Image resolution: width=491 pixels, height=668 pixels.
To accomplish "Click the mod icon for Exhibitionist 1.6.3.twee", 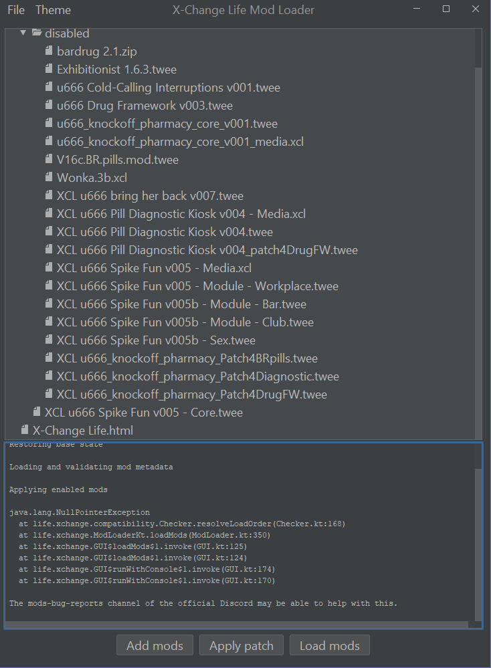I will coord(47,69).
